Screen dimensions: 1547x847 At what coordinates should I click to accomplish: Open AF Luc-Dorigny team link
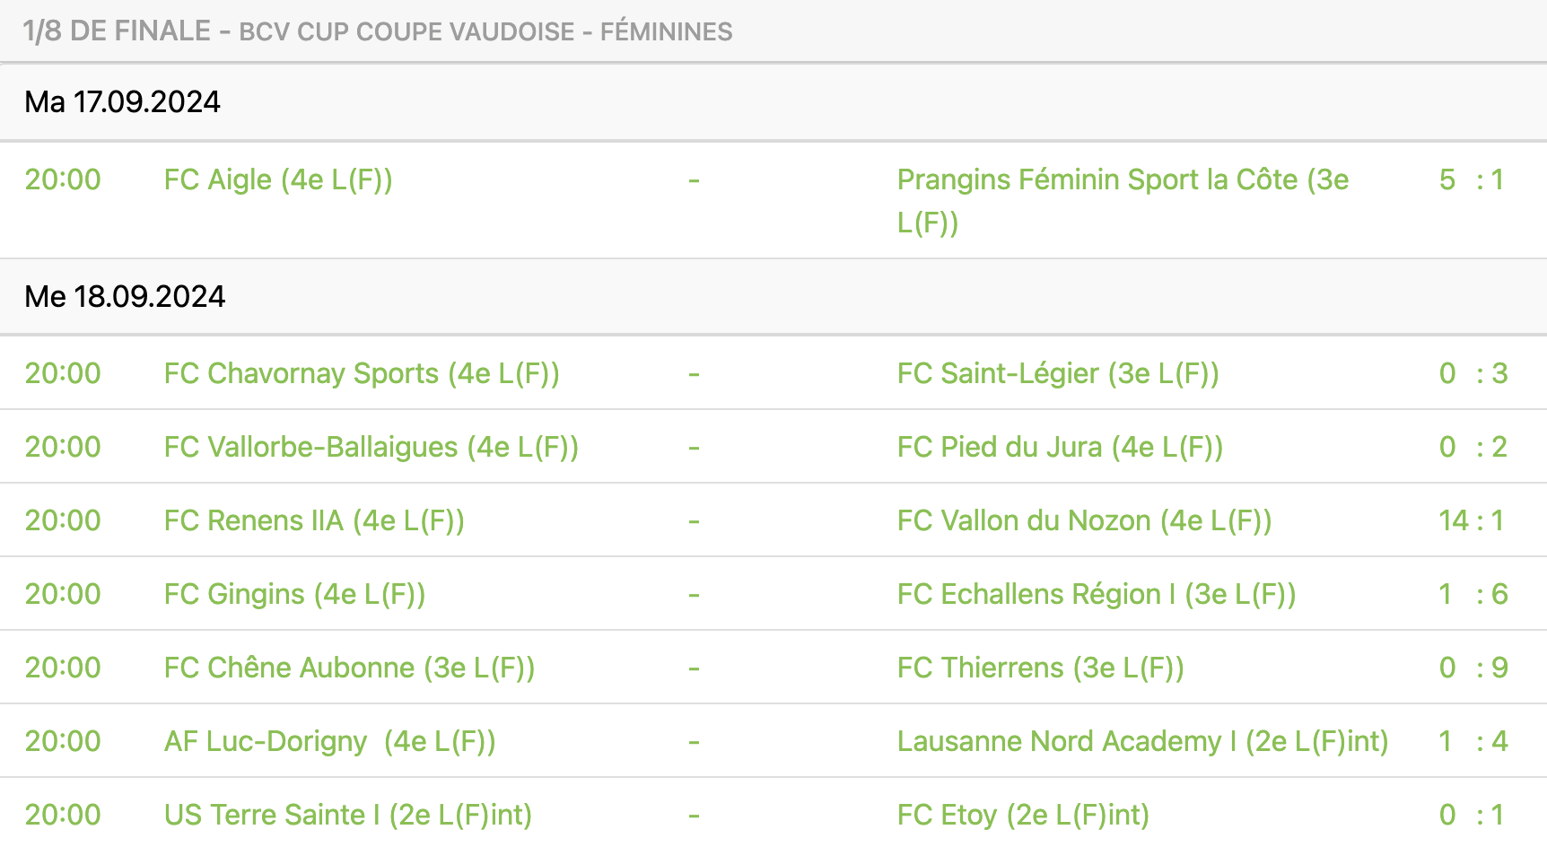pos(330,741)
